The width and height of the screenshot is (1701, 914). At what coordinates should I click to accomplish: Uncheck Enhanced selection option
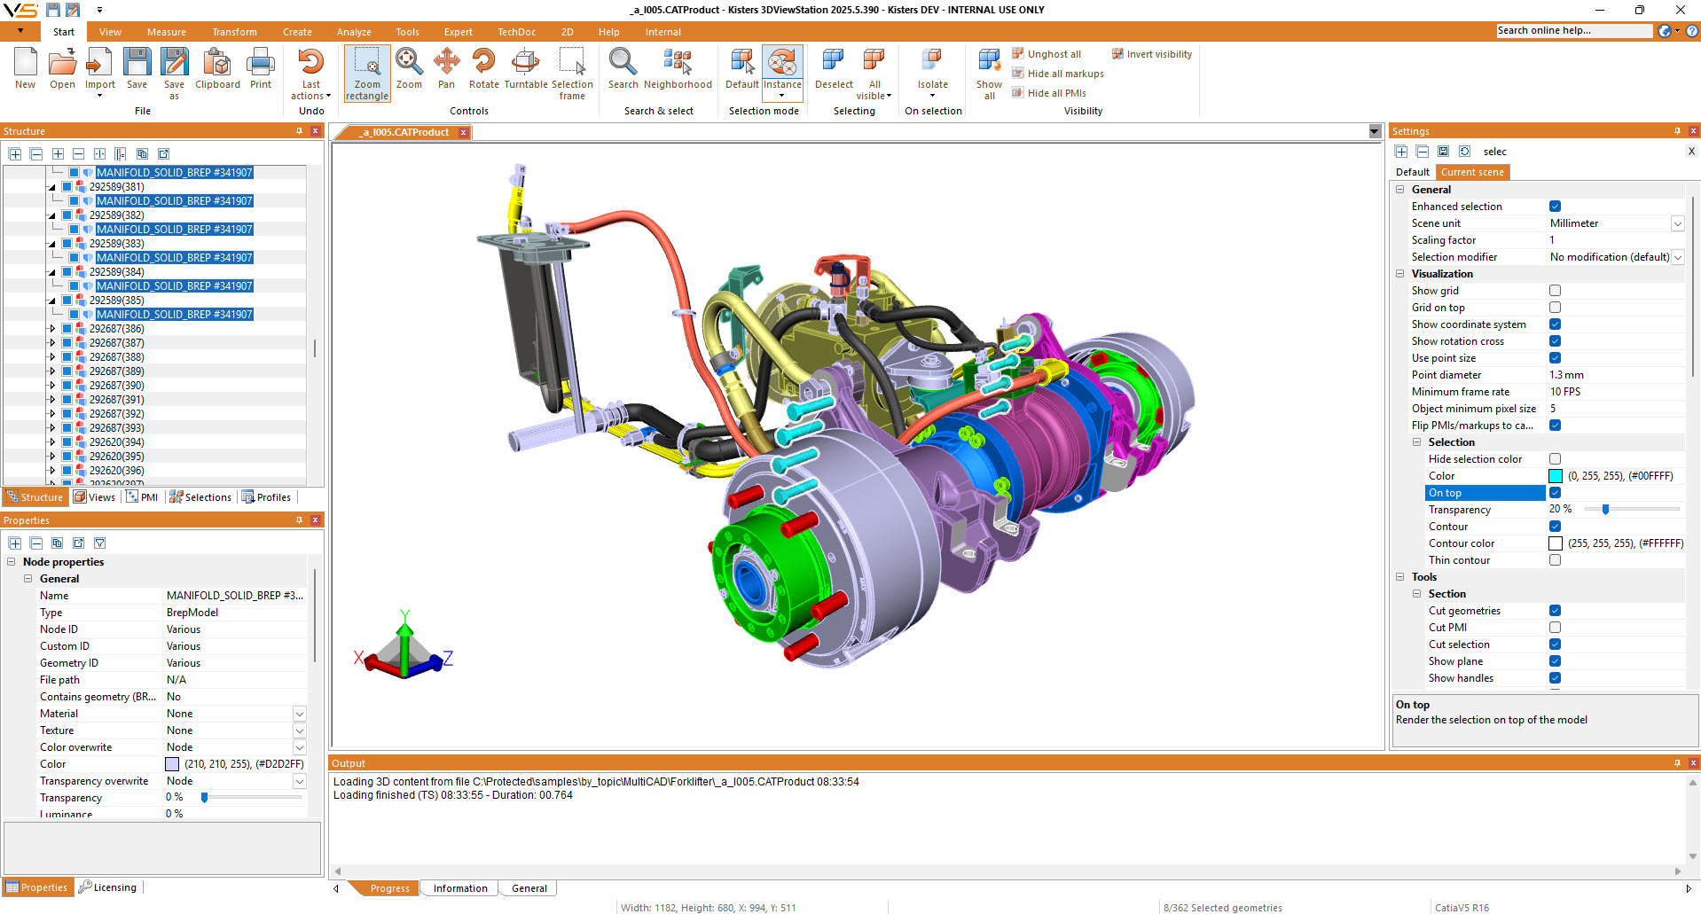[x=1555, y=207]
